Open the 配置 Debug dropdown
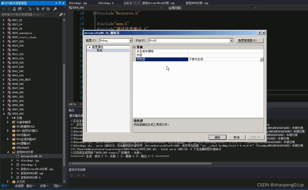308x190 pixels. tap(131, 40)
